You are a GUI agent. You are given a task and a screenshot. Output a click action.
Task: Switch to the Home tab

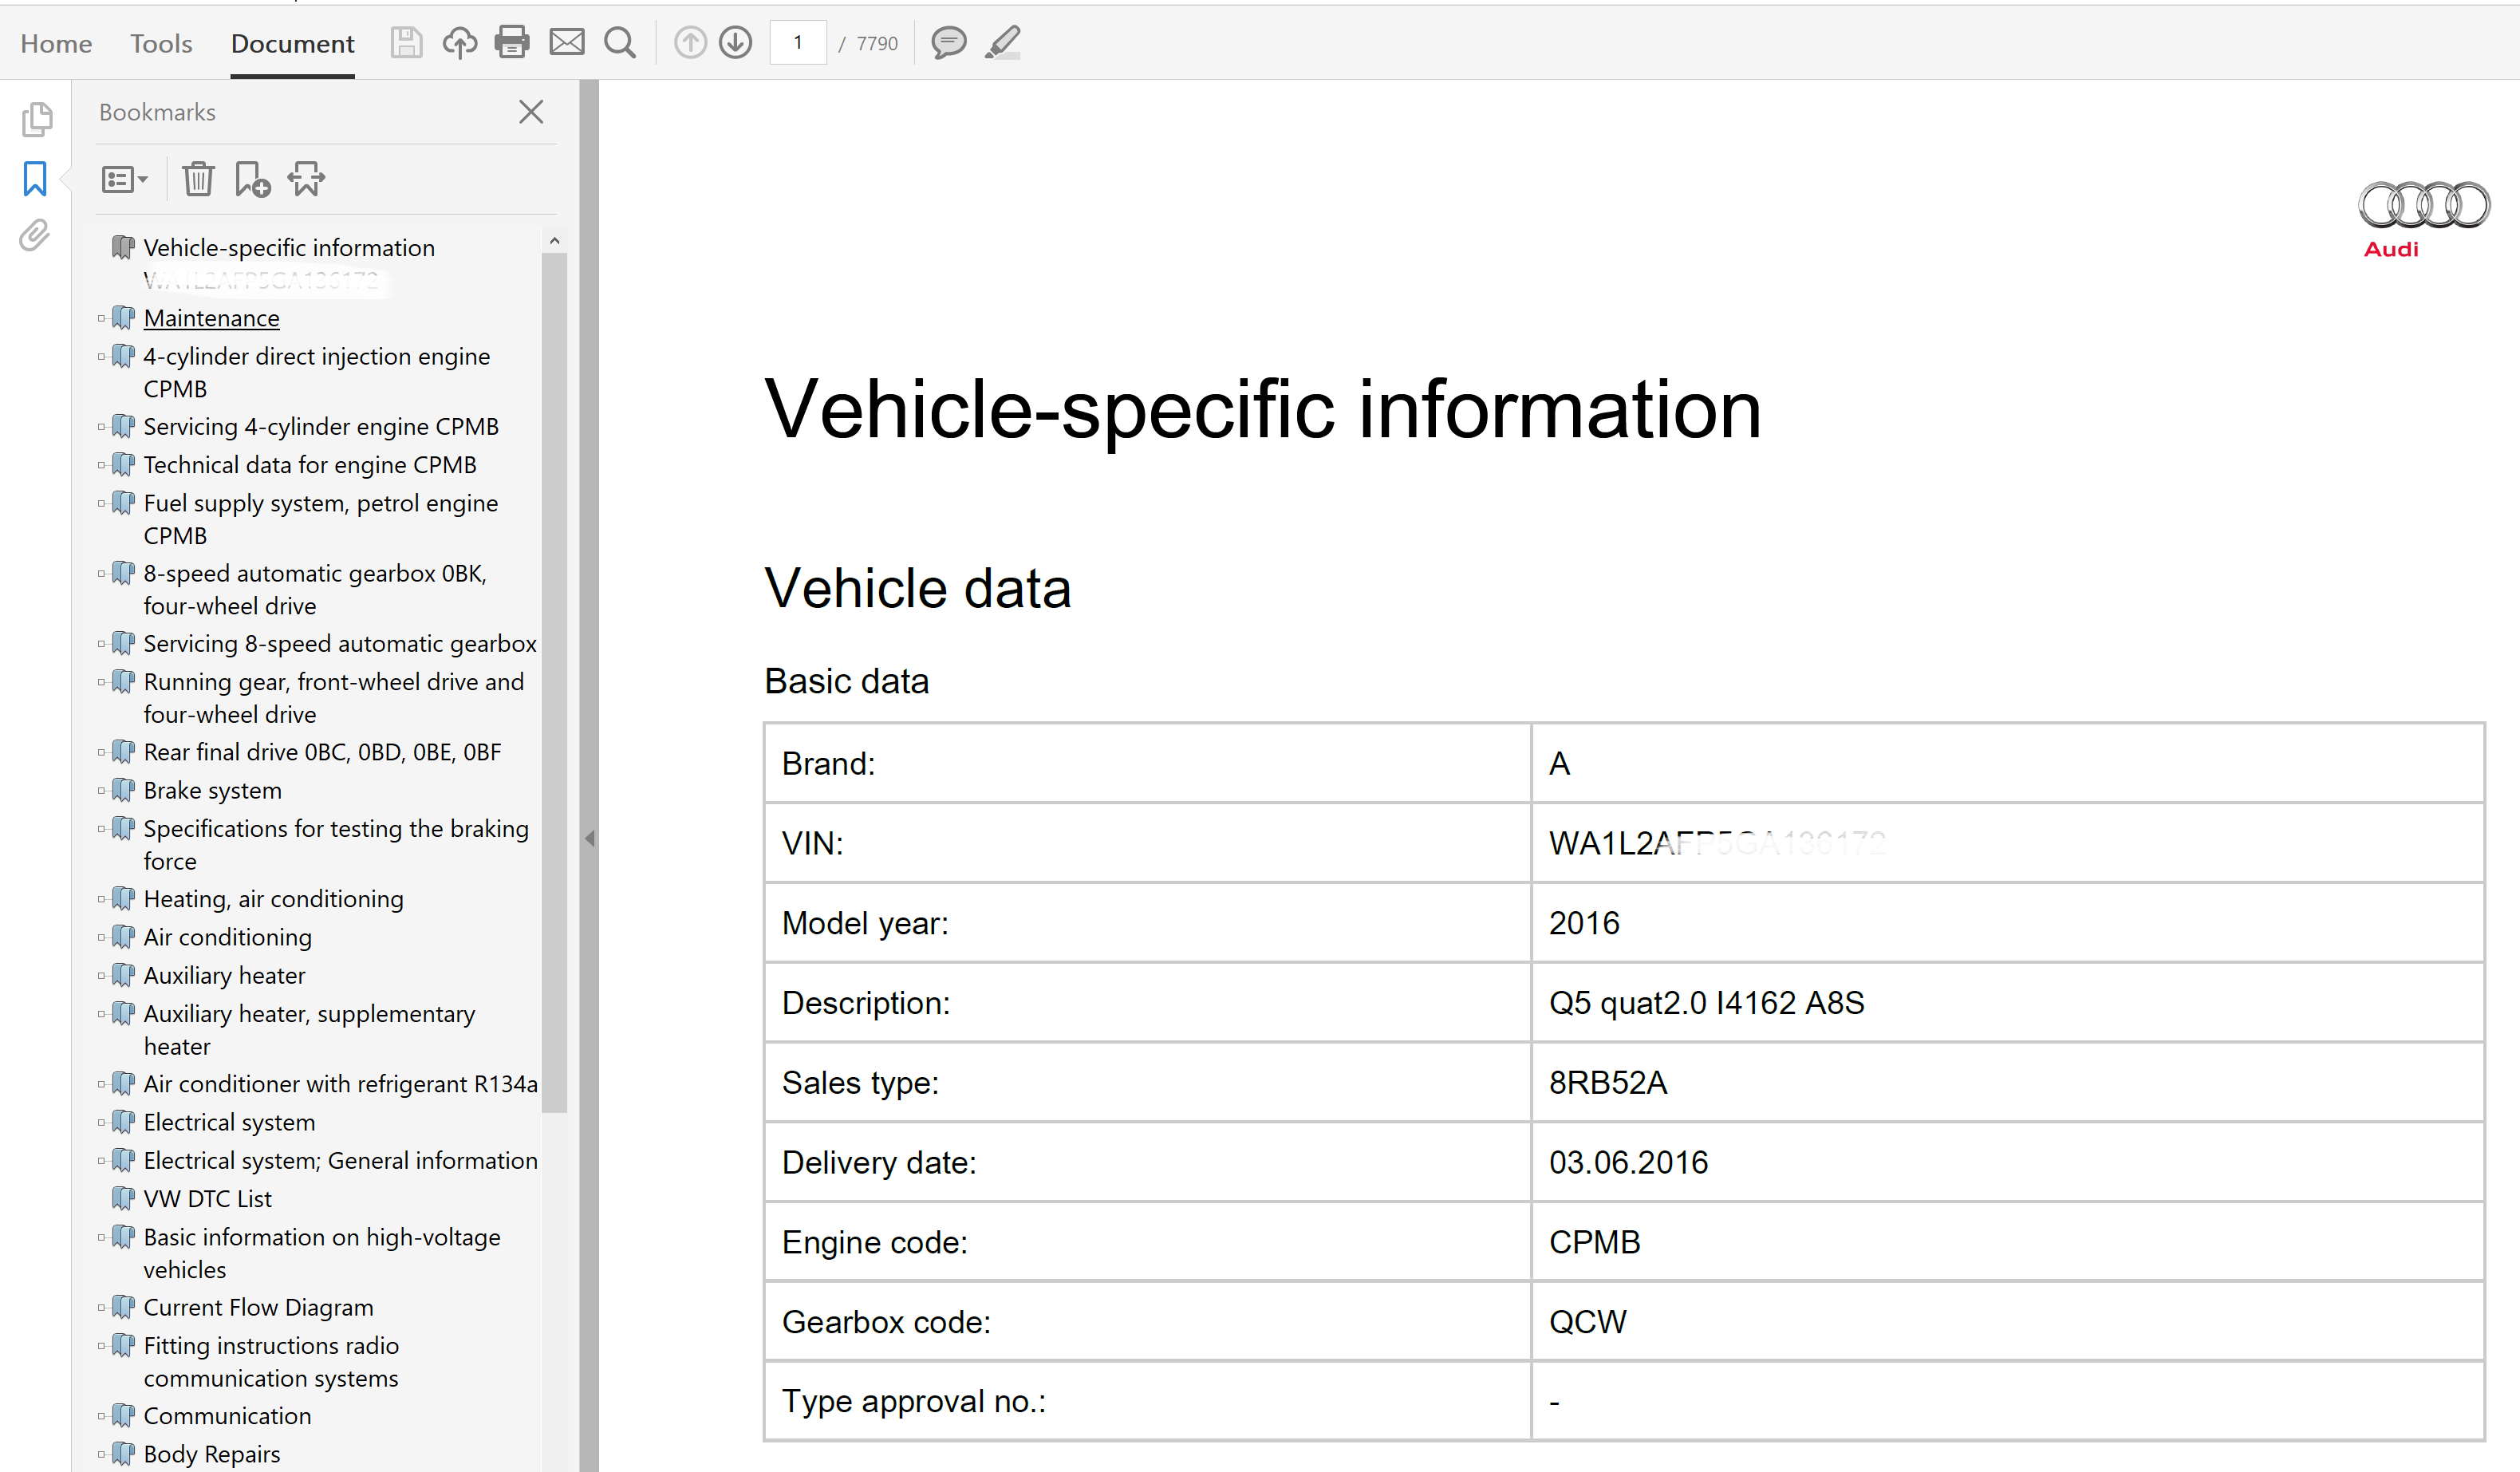(56, 43)
